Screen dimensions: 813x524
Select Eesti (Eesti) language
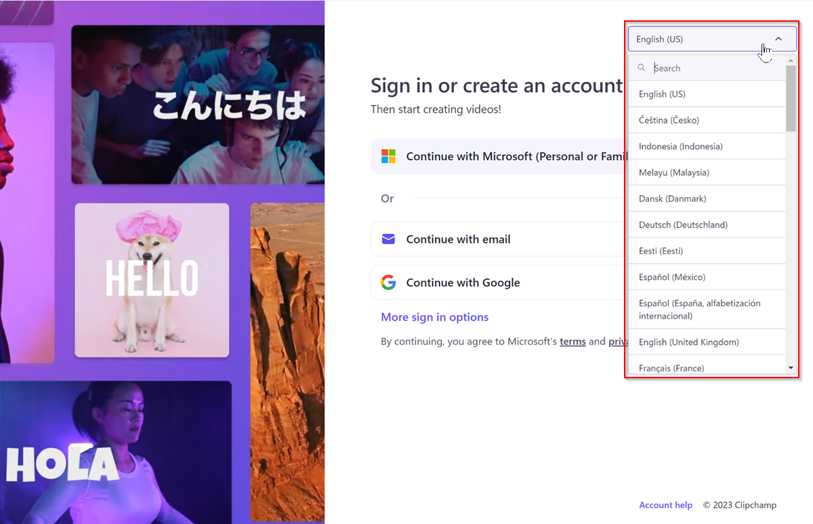click(x=707, y=251)
